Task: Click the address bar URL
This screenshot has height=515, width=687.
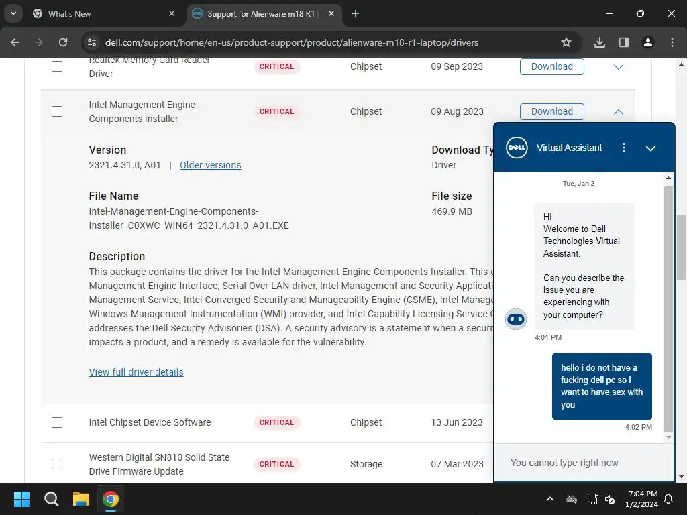Action: click(x=291, y=42)
